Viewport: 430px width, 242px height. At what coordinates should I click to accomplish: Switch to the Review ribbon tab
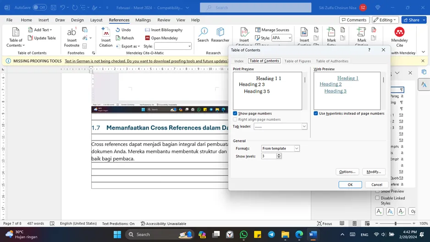pos(164,20)
